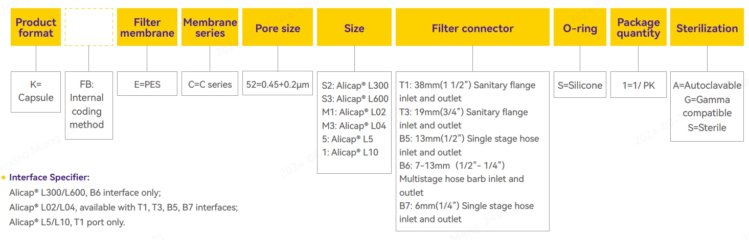This screenshot has height=240, width=749.
Task: Click the 1=1/ PK box
Action: pyautogui.click(x=638, y=86)
